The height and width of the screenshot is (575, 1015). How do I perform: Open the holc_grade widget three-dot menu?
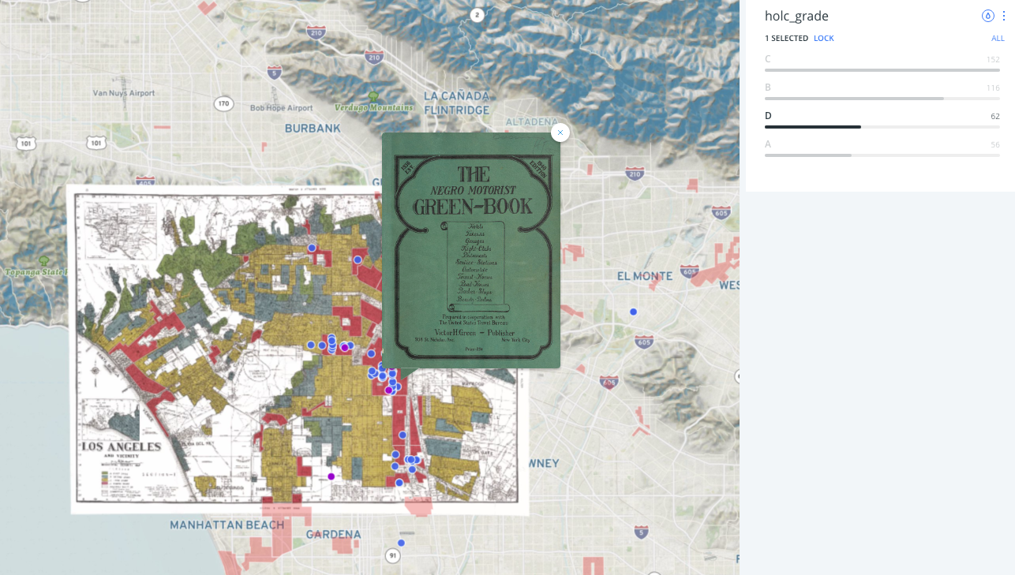pyautogui.click(x=1004, y=16)
